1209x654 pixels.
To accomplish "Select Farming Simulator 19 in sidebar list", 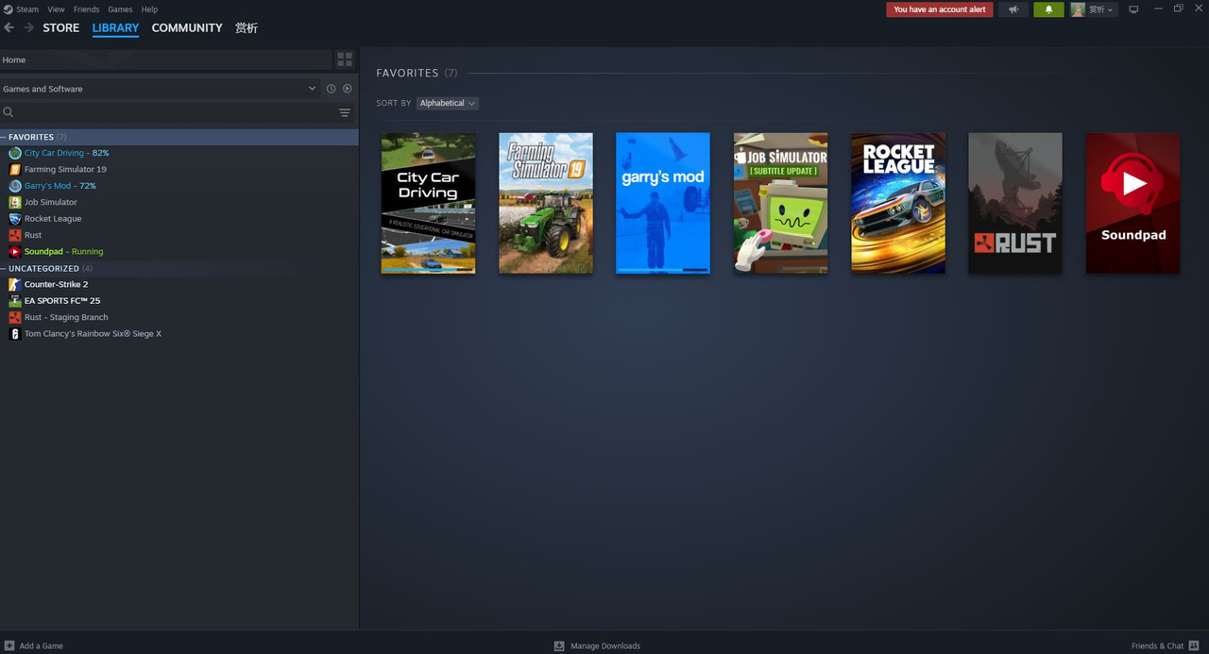I will [x=179, y=169].
